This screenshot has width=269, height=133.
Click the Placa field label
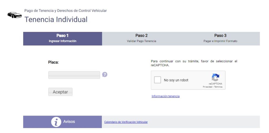point(54,62)
